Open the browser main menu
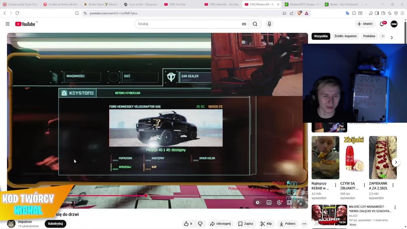Viewport: 407px width, 229px height. point(402,13)
